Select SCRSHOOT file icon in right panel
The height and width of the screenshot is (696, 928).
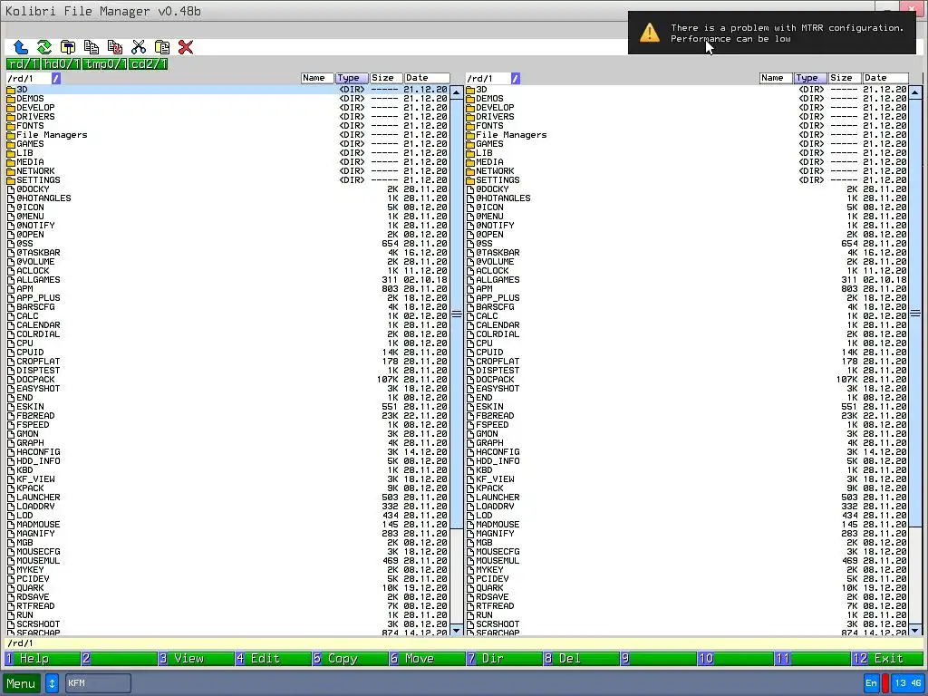coord(470,623)
